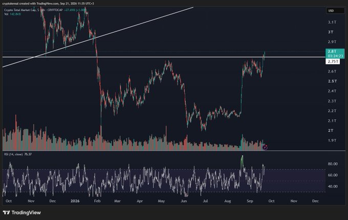Click the Dec label left of 2026
Viewport: 348px width, 220px height.
pos(53,201)
